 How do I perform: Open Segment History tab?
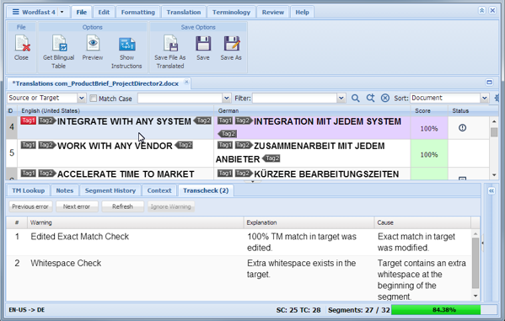[110, 190]
